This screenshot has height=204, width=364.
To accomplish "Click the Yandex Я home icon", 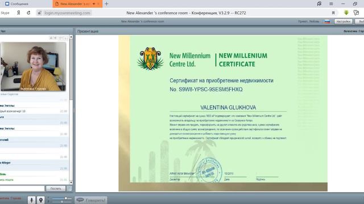I will click(x=19, y=13).
